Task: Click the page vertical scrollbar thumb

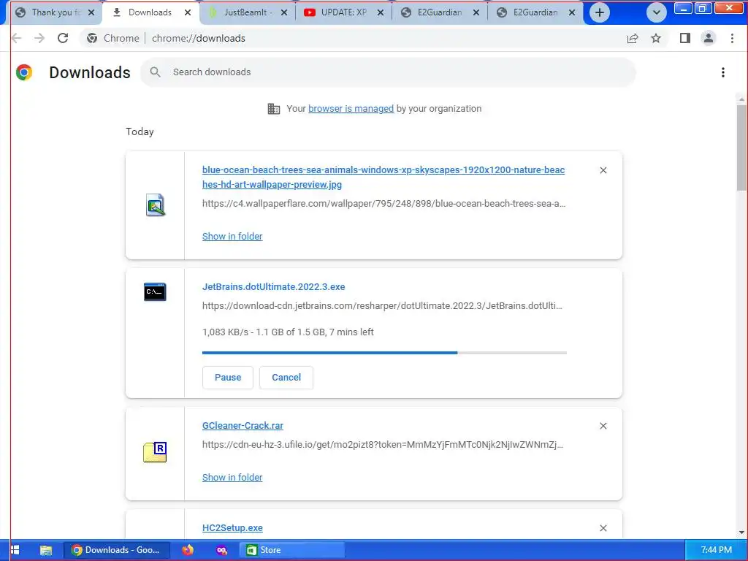Action: [x=741, y=148]
